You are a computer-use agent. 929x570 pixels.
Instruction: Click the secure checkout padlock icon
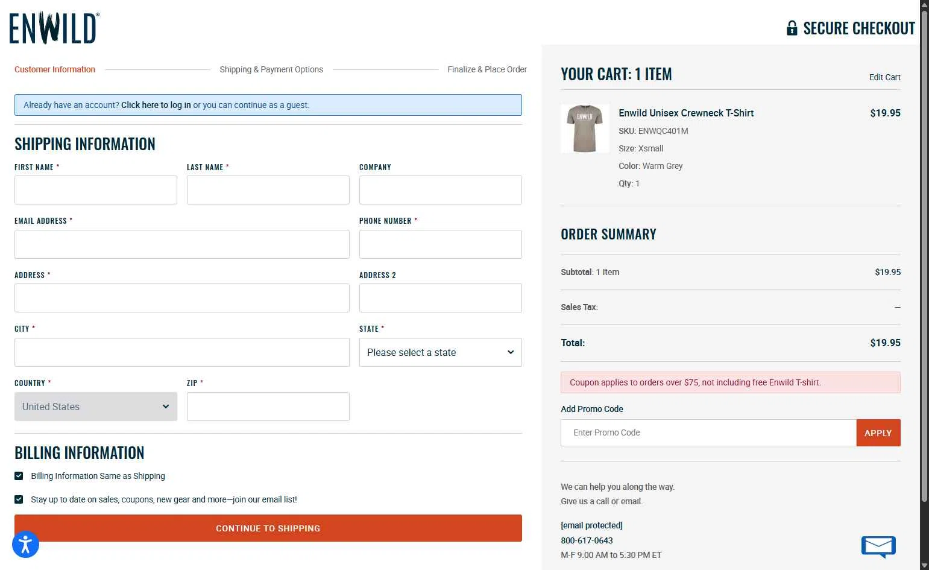[792, 28]
